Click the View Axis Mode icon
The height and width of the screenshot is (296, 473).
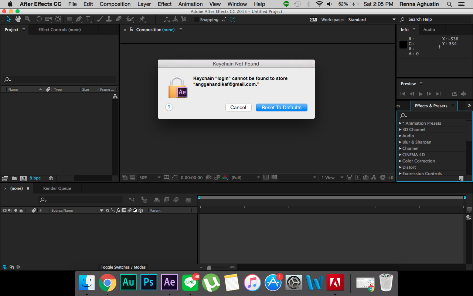(x=184, y=19)
